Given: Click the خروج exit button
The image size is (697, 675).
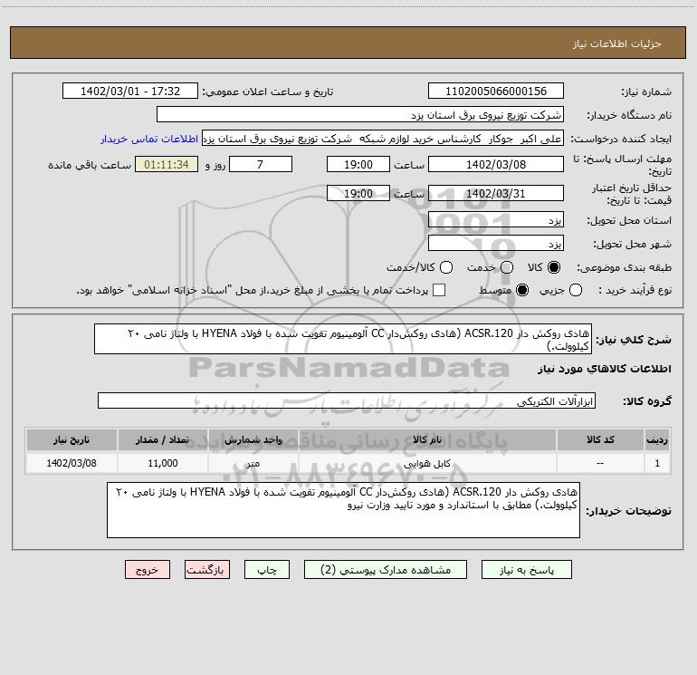Looking at the screenshot, I should [148, 570].
